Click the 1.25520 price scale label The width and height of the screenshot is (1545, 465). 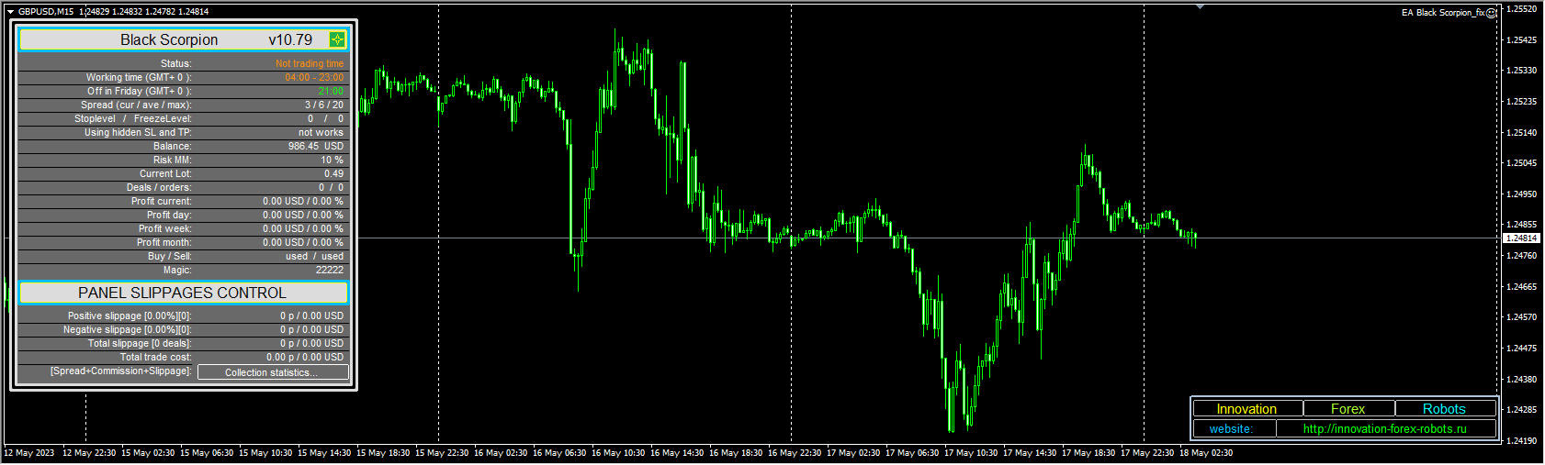click(1521, 9)
